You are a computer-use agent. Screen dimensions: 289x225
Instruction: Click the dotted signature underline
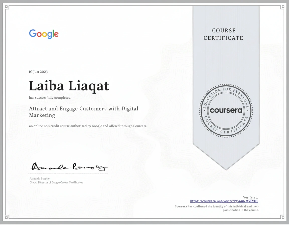[x=68, y=174]
